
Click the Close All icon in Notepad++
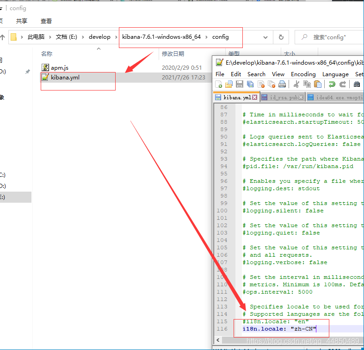(x=271, y=84)
